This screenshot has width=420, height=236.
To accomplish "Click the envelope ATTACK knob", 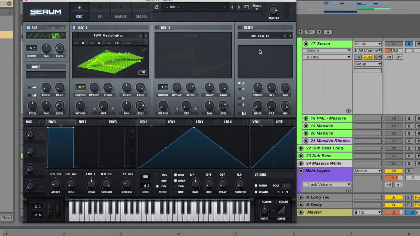I will tap(55, 184).
